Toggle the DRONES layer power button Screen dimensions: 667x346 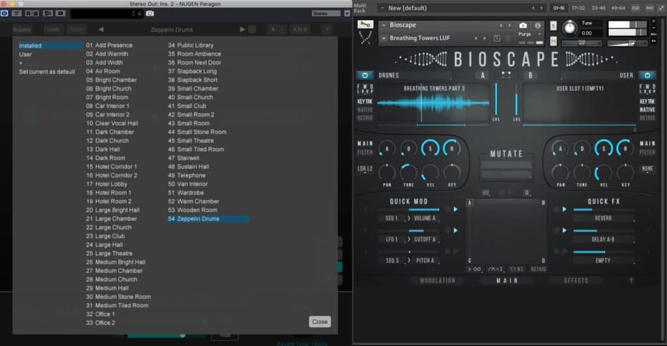click(365, 76)
